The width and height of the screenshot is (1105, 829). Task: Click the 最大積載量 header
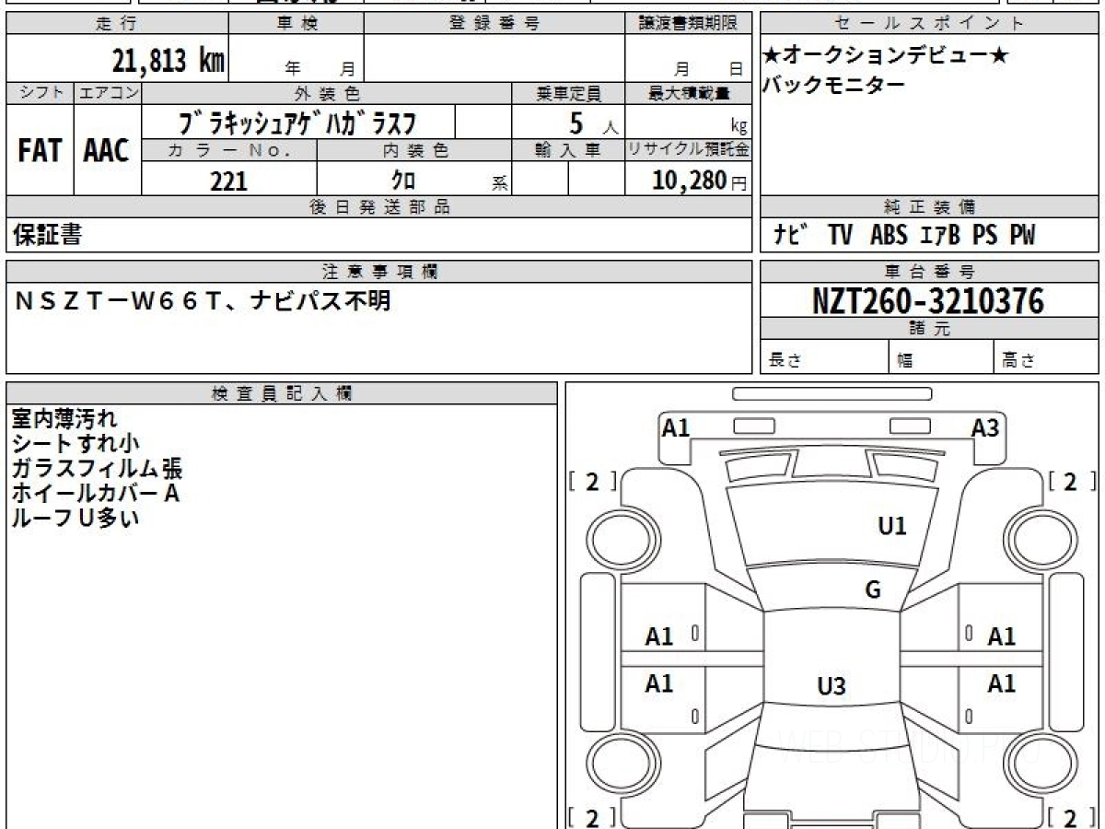click(x=689, y=93)
